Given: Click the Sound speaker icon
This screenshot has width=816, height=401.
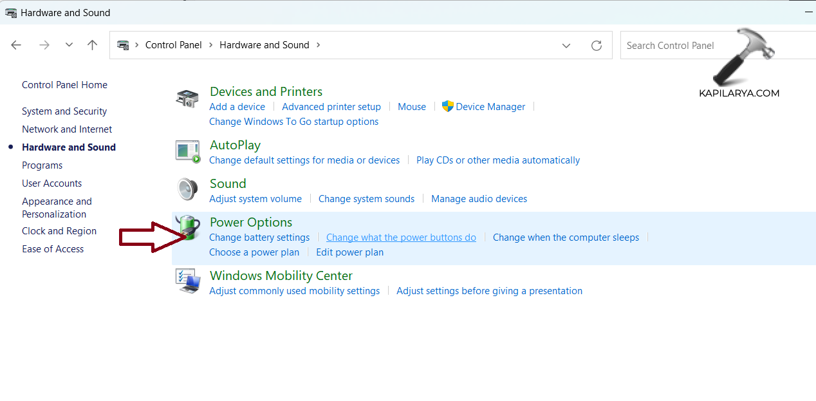Looking at the screenshot, I should (x=187, y=189).
